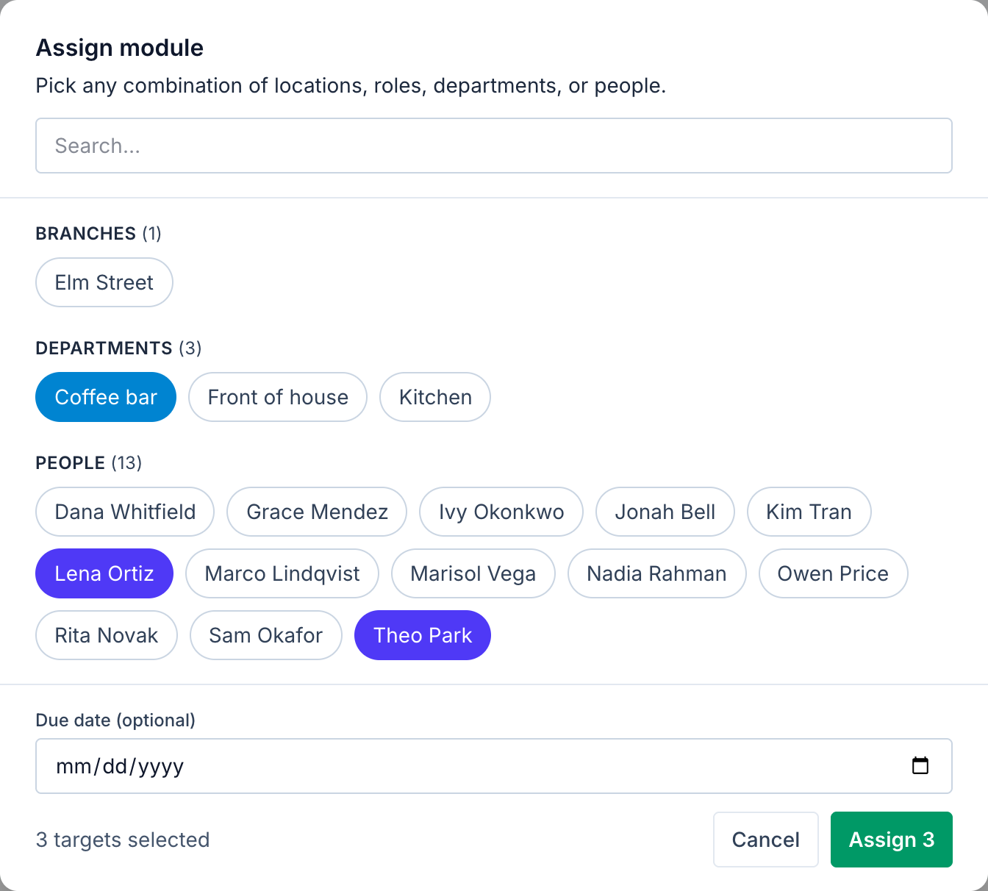The image size is (988, 891).
Task: Click the DEPARTMENTS (3) section label
Action: point(118,348)
